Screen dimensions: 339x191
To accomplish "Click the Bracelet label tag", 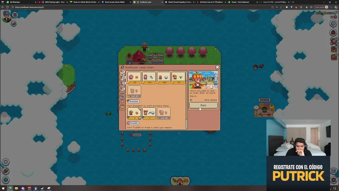I will coord(133,101).
